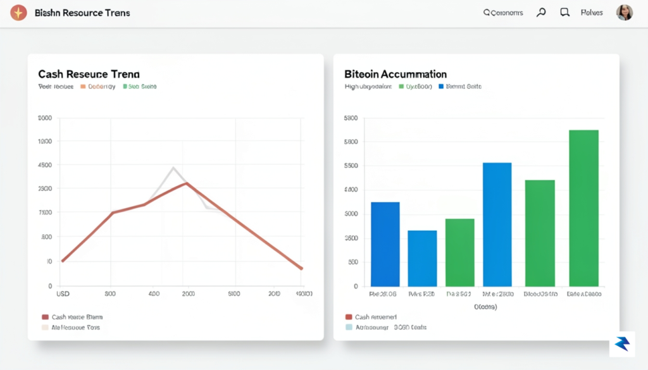
Task: Open the user profile avatar
Action: (624, 13)
